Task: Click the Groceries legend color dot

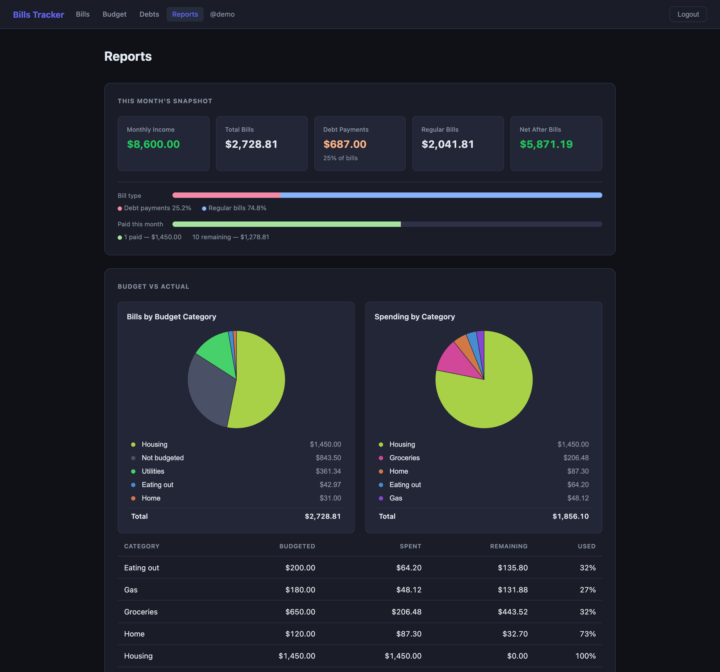Action: coord(381,458)
